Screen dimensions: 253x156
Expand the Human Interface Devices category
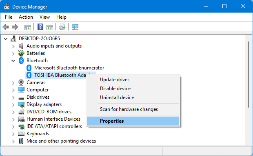point(13,119)
